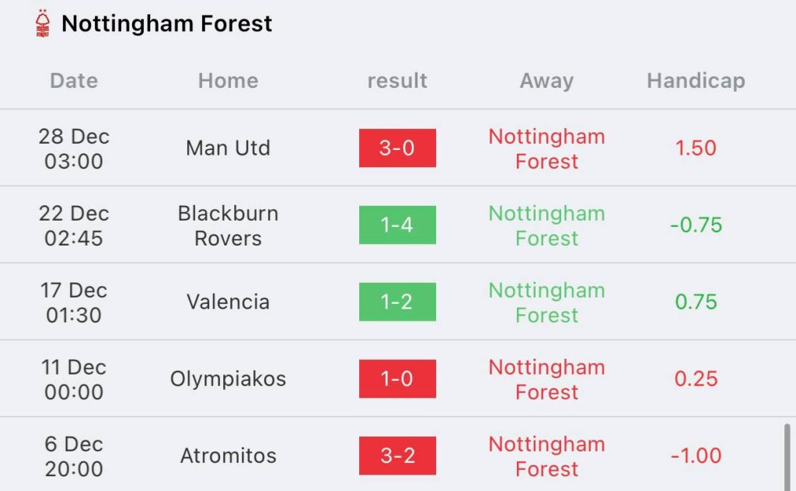Click the -0.75 handicap value
The height and width of the screenshot is (491, 796).
(x=696, y=225)
